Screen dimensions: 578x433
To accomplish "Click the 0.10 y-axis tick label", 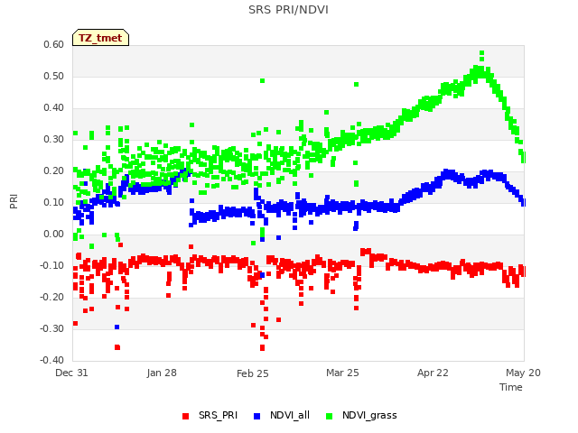I will click(x=54, y=202).
